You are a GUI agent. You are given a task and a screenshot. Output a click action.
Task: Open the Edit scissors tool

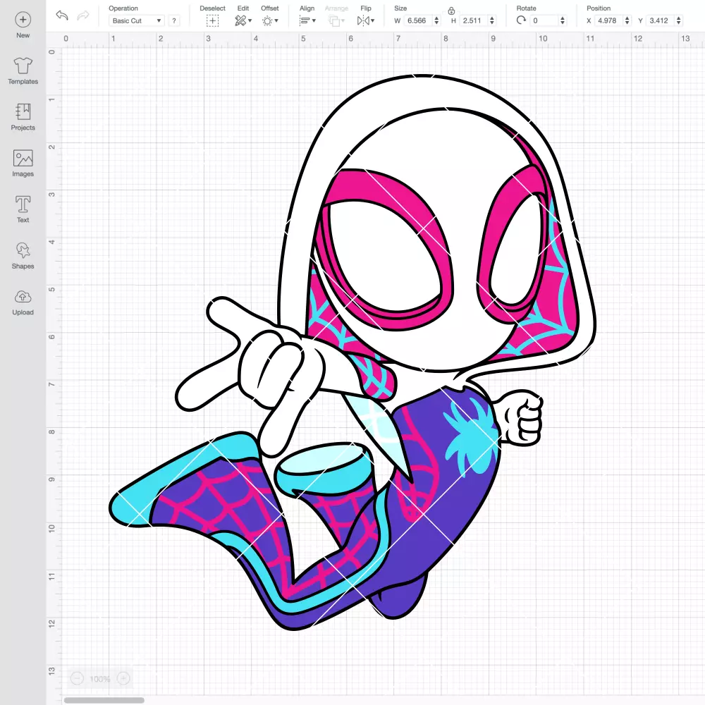pos(240,20)
